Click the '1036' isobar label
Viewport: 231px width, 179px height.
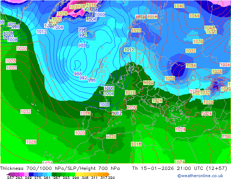click(198, 41)
